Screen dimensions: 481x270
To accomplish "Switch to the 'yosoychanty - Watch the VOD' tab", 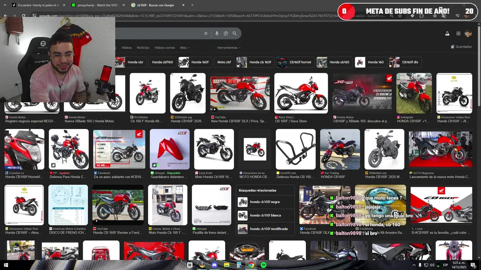I will click(x=98, y=5).
